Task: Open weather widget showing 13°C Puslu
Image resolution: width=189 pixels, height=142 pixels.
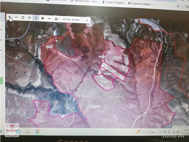Action: click(146, 132)
